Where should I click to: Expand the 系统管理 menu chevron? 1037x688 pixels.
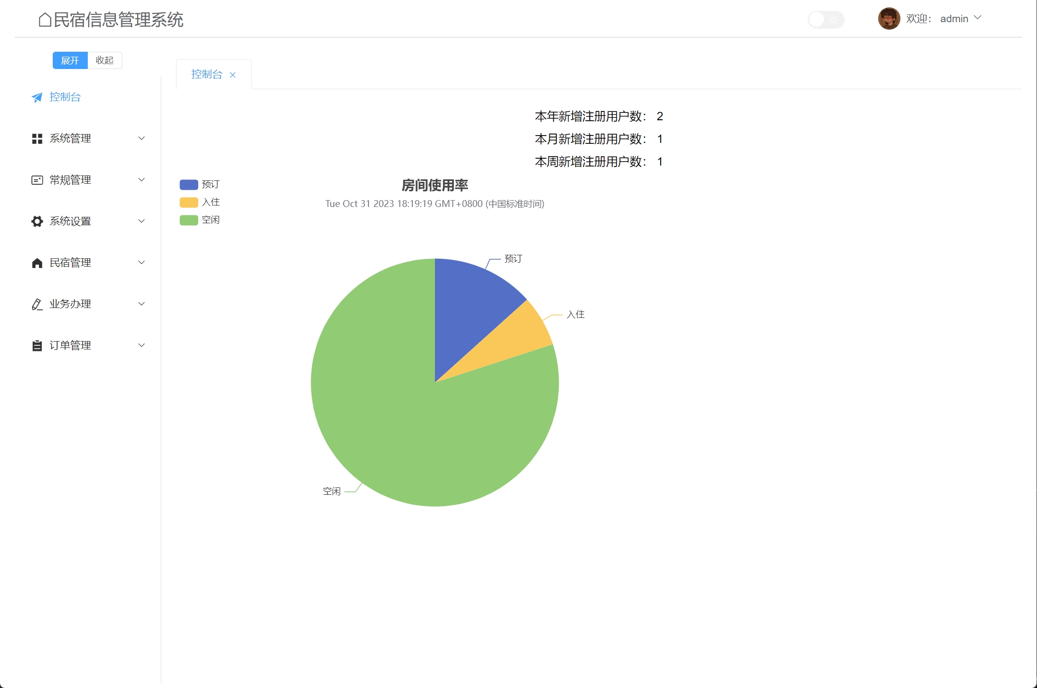pyautogui.click(x=142, y=138)
